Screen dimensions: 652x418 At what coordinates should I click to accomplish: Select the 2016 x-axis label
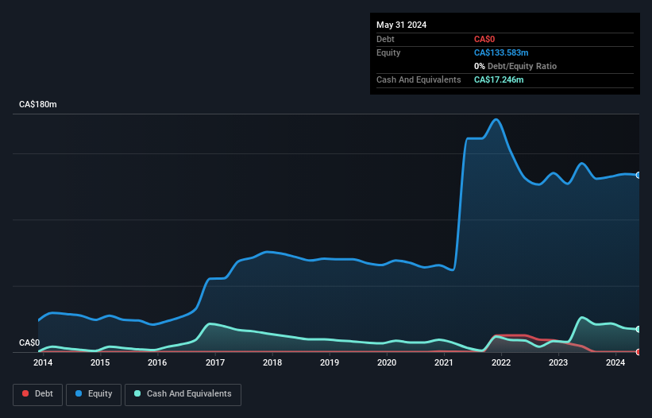pos(157,362)
